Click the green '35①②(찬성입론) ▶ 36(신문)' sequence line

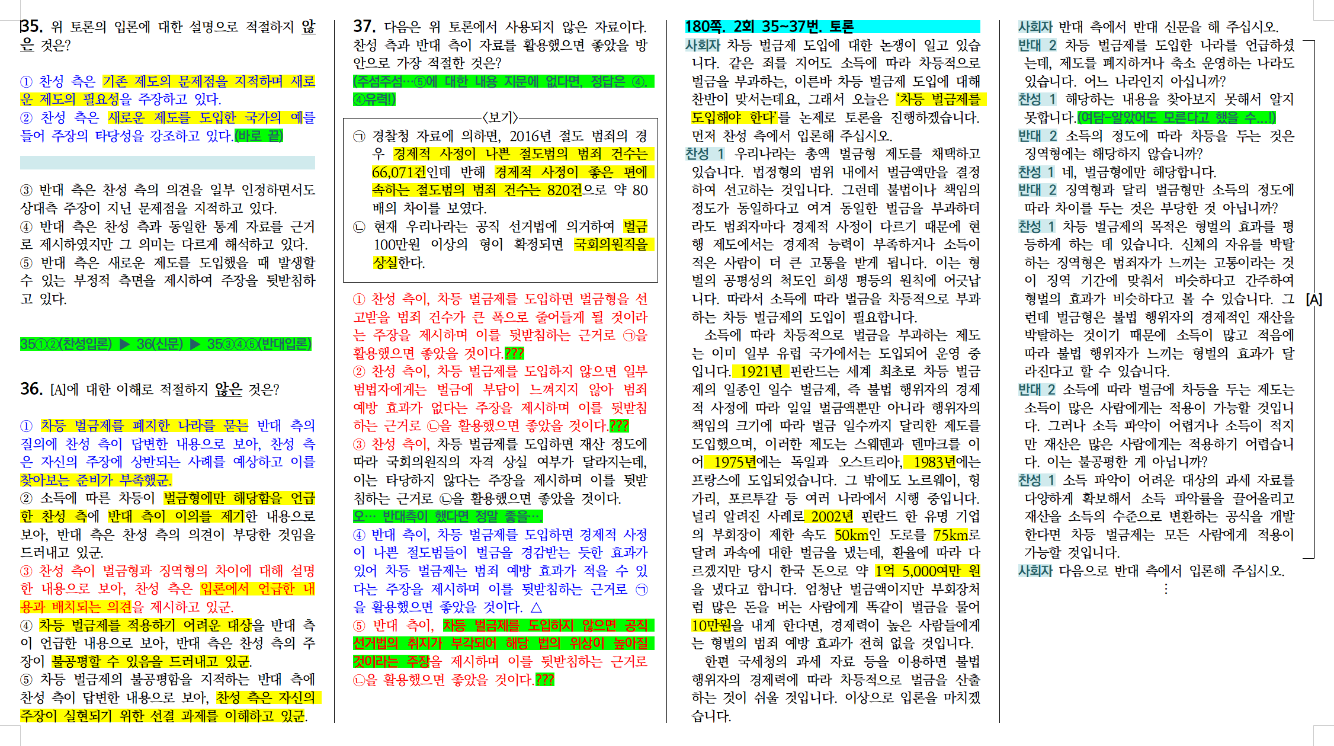click(165, 344)
